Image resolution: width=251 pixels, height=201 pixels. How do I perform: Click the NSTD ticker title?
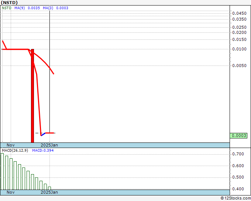pos(9,3)
